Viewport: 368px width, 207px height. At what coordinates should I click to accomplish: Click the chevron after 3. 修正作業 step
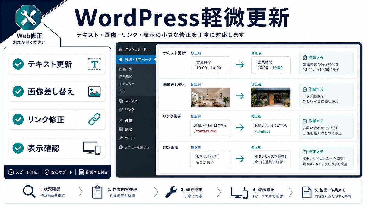tap(219, 192)
